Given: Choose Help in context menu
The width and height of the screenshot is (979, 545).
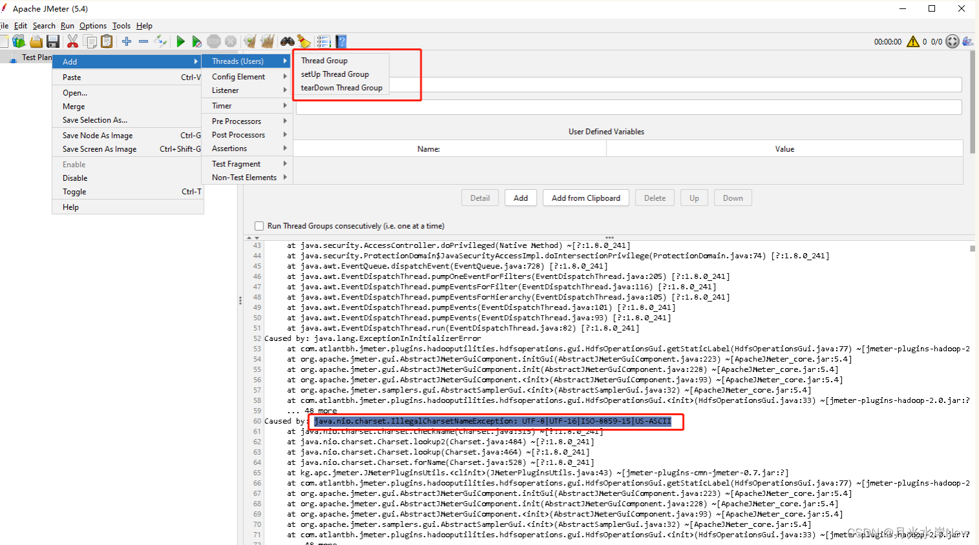Looking at the screenshot, I should pos(128,207).
